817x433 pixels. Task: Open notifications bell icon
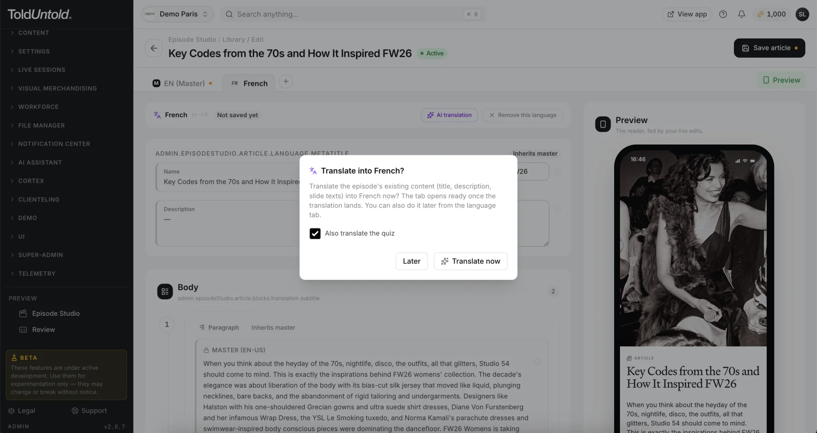pyautogui.click(x=742, y=14)
